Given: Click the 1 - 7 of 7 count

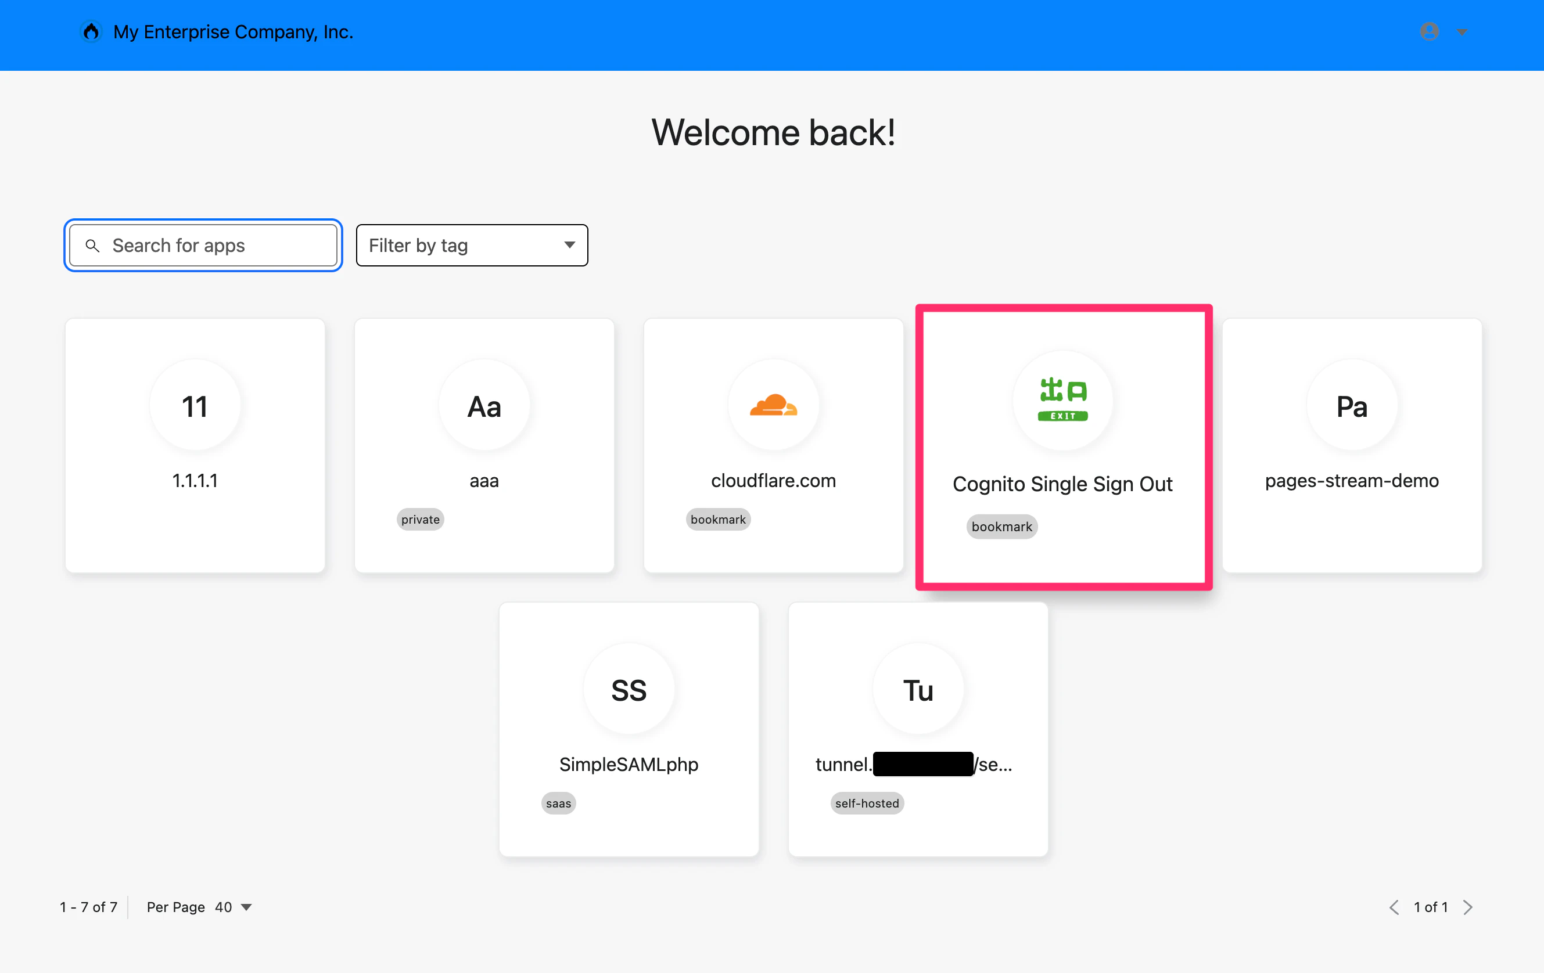Looking at the screenshot, I should click(x=88, y=907).
